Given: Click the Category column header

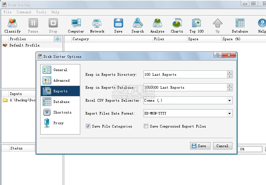Looking at the screenshot, I should coord(112,39).
